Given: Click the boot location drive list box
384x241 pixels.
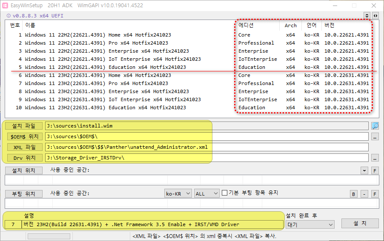Looking at the screenshot, I should point(192,203).
